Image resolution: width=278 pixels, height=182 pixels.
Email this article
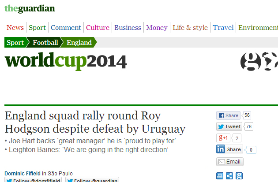click(229, 162)
